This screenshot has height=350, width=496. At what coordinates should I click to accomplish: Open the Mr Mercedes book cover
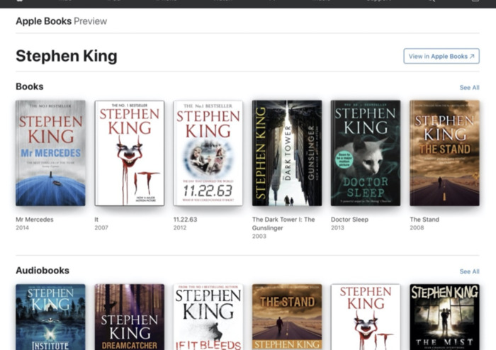click(50, 152)
